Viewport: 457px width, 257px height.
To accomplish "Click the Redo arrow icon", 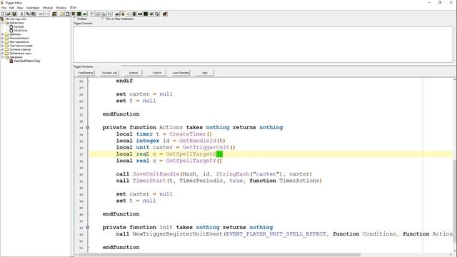I will (x=46, y=14).
